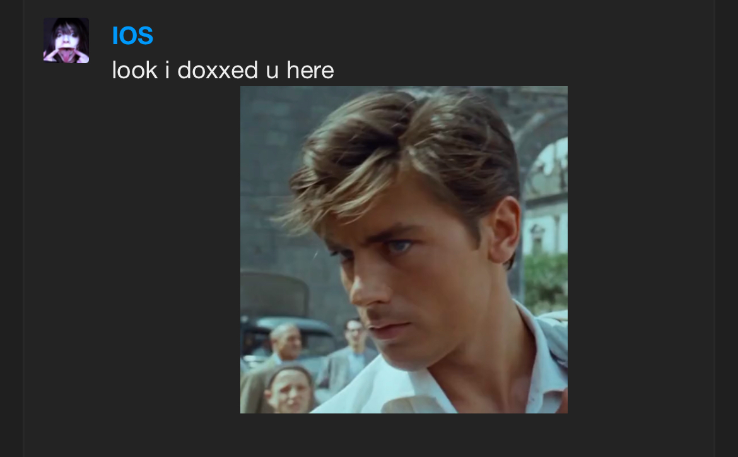Click the green bushes in the image
This screenshot has height=457, width=738.
click(547, 282)
